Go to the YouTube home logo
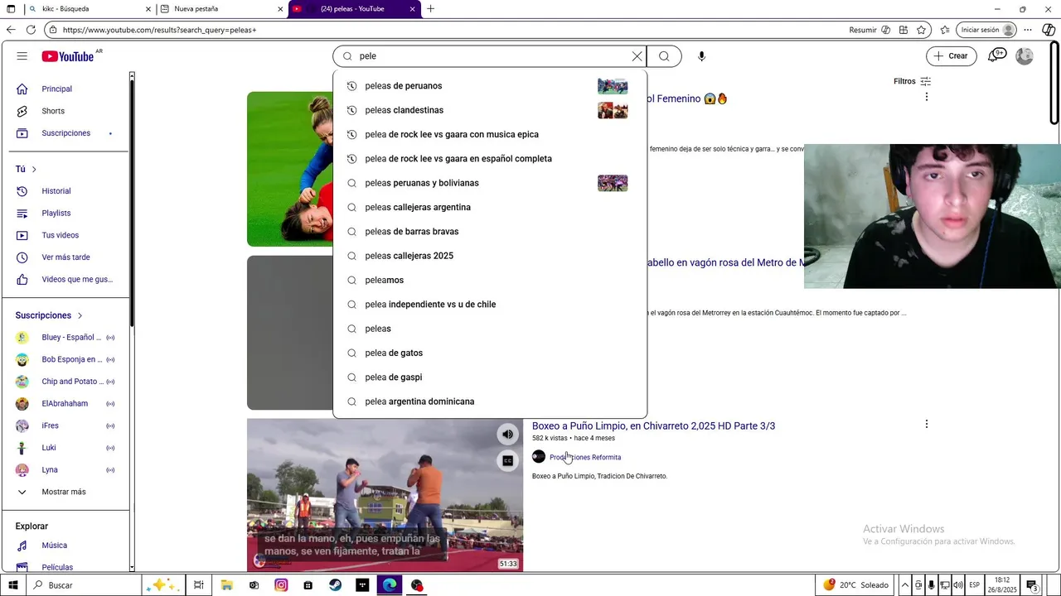Screen dimensions: 1061x596 click(x=68, y=56)
